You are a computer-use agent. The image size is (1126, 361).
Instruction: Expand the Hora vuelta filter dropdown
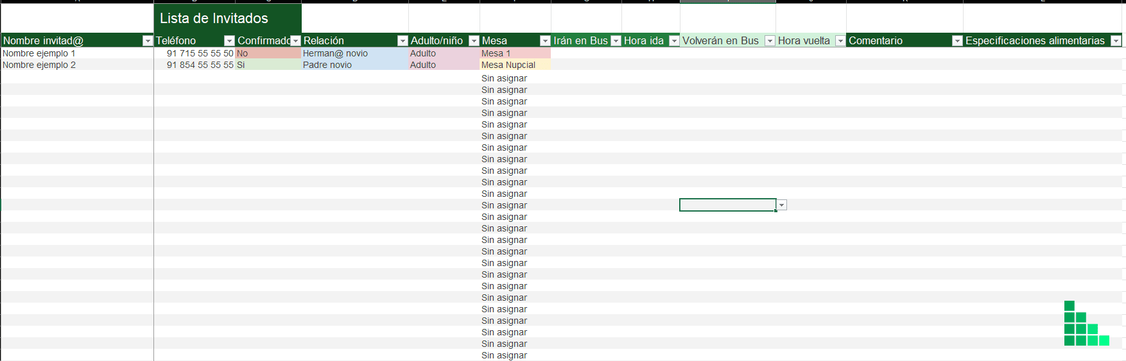(840, 41)
